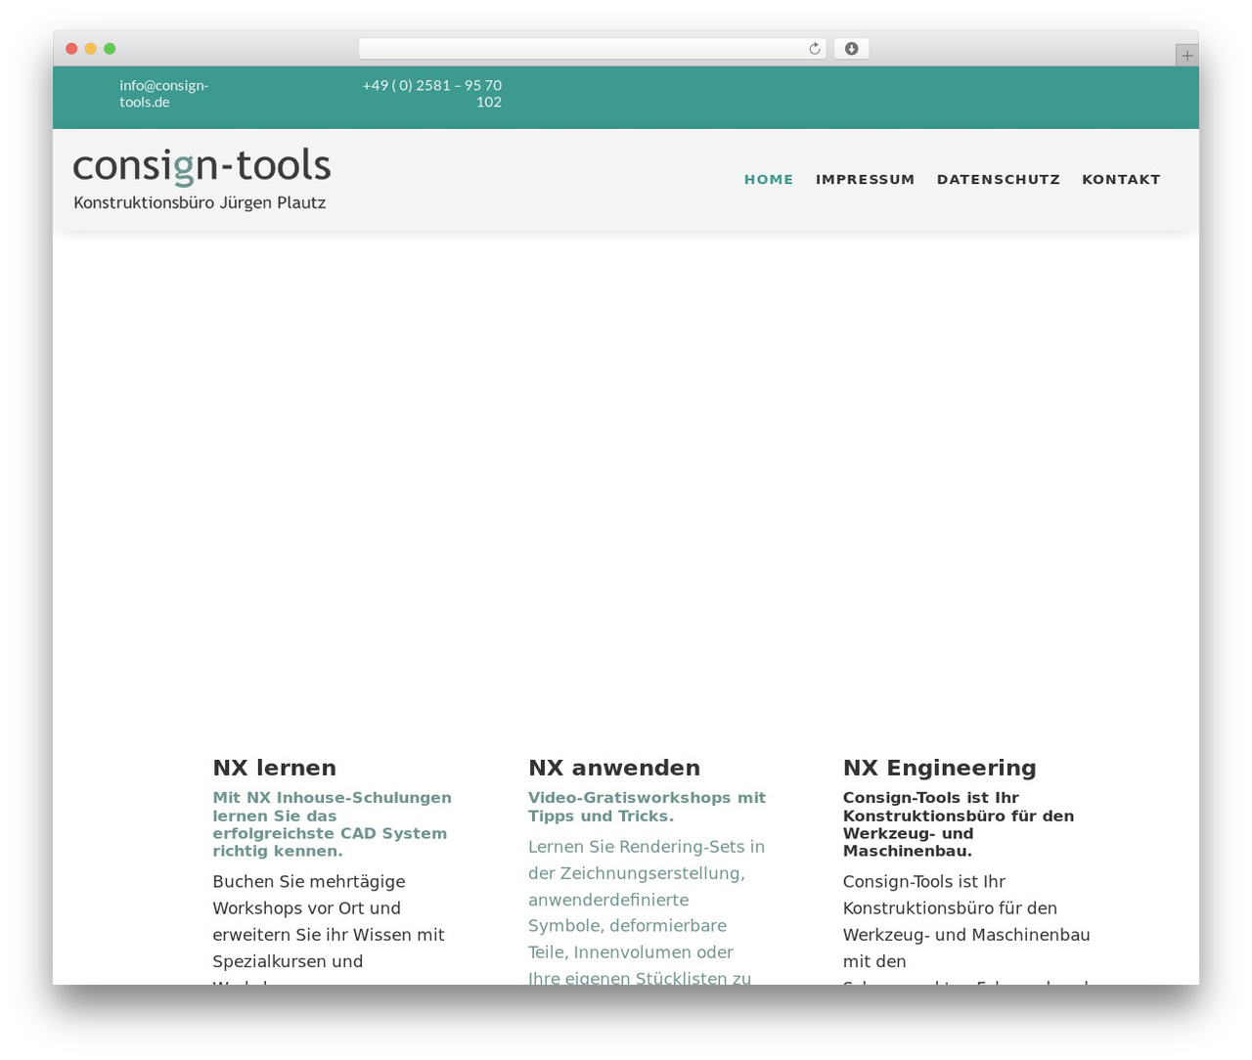
Task: Minimize the window using the yellow button
Action: pos(91,49)
